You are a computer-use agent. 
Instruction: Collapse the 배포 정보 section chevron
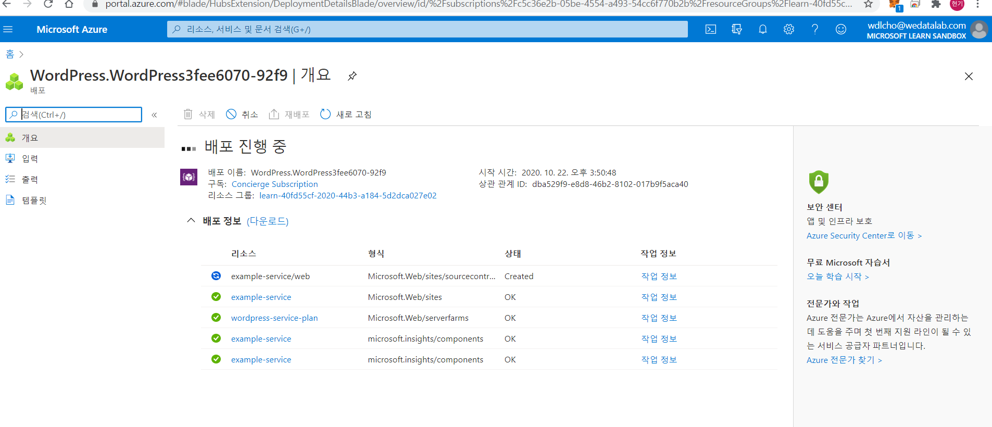[191, 220]
